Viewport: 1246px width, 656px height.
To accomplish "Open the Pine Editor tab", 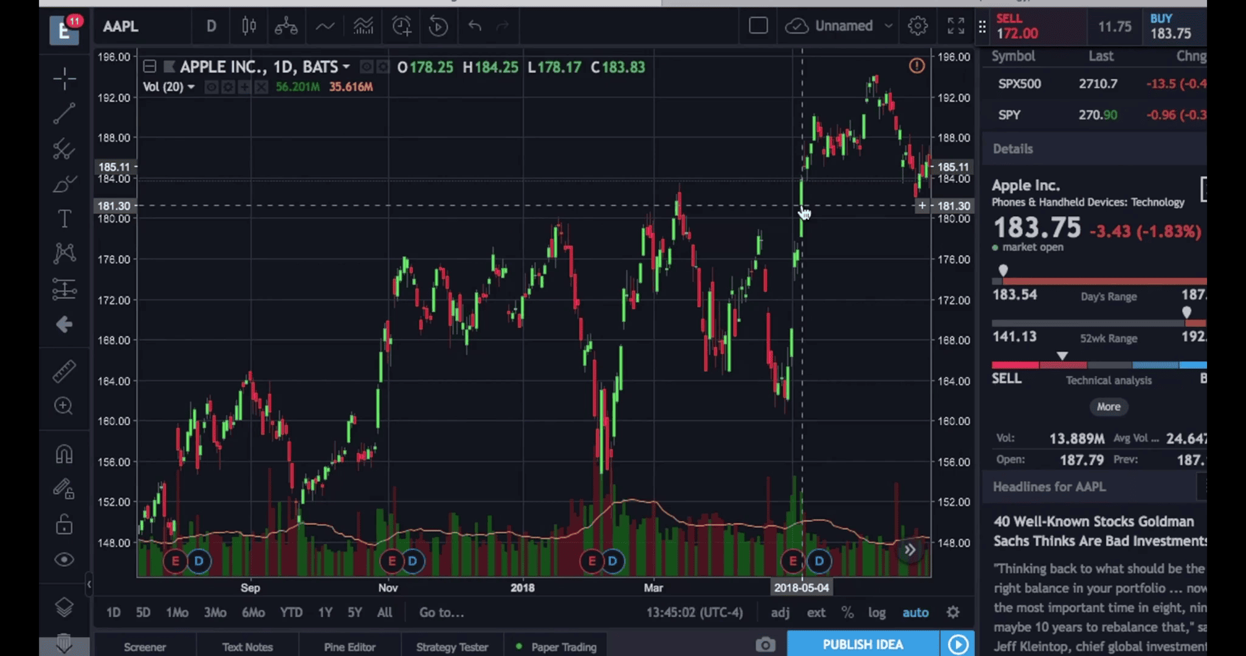I will pyautogui.click(x=349, y=647).
